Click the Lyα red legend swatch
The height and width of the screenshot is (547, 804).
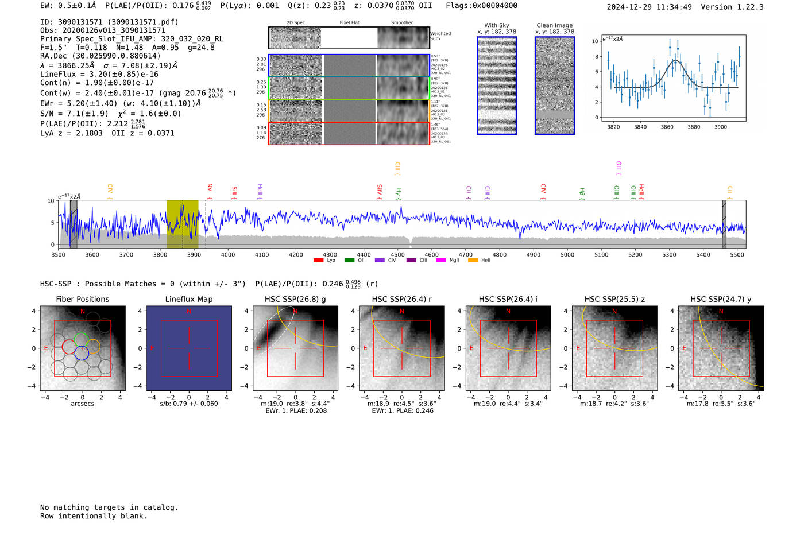coord(319,261)
